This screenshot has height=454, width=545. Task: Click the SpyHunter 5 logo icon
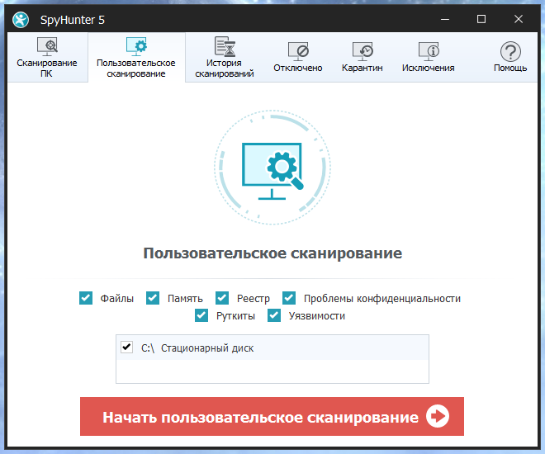click(21, 20)
